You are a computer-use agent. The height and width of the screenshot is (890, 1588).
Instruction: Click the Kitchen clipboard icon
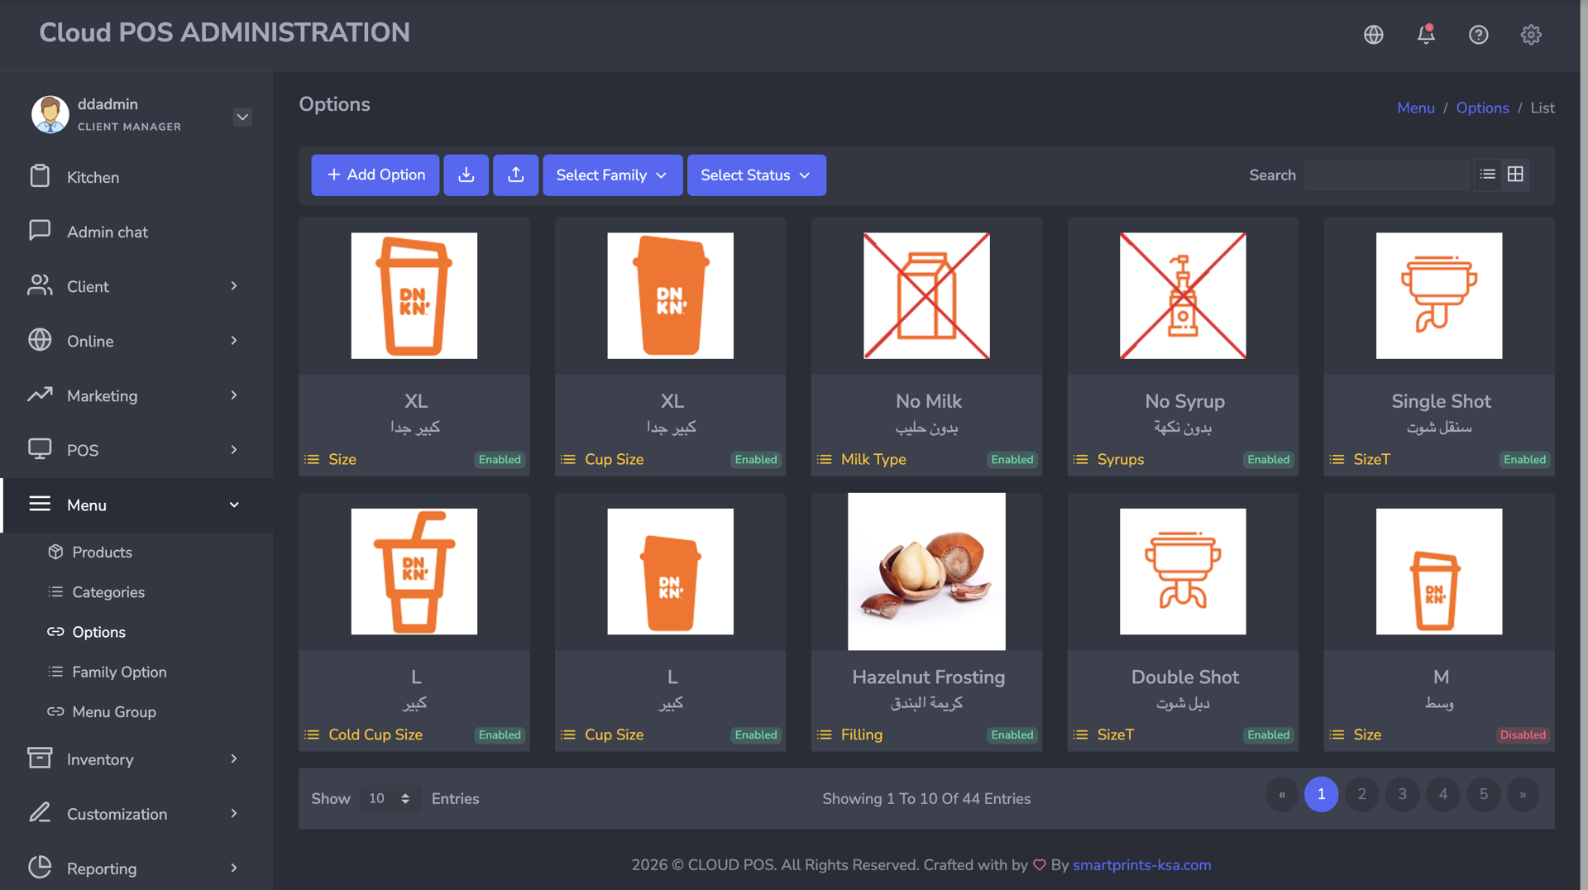pos(40,176)
